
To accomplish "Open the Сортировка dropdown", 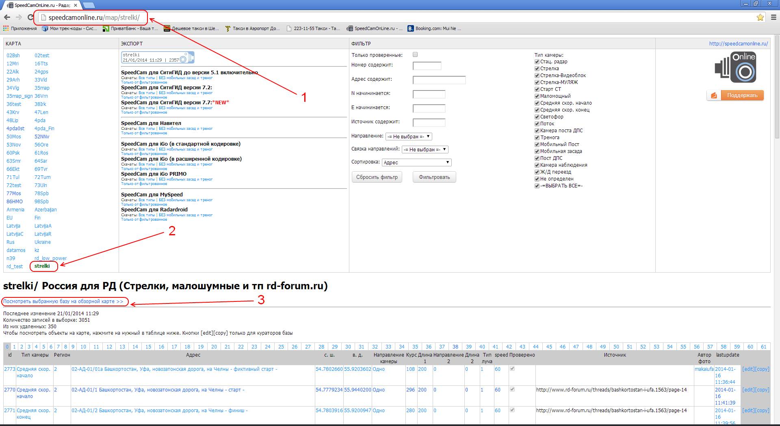I will click(x=417, y=162).
